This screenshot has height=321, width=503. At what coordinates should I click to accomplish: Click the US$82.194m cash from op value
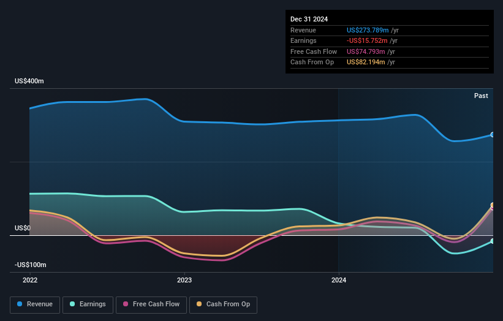[366, 62]
